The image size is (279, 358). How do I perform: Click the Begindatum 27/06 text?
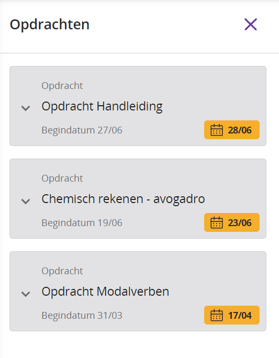pos(82,130)
